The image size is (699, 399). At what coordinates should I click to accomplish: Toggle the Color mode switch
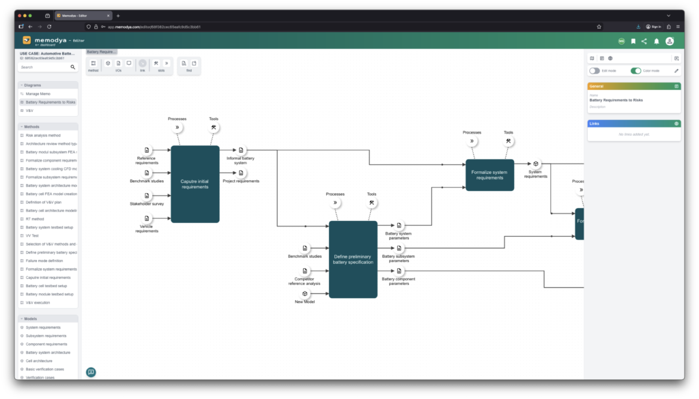point(636,70)
